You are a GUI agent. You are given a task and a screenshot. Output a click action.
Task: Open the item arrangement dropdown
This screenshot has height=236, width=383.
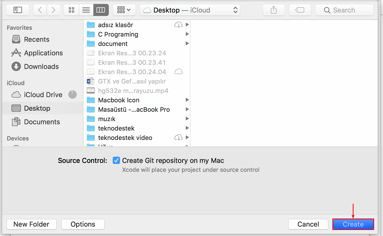[x=124, y=10]
